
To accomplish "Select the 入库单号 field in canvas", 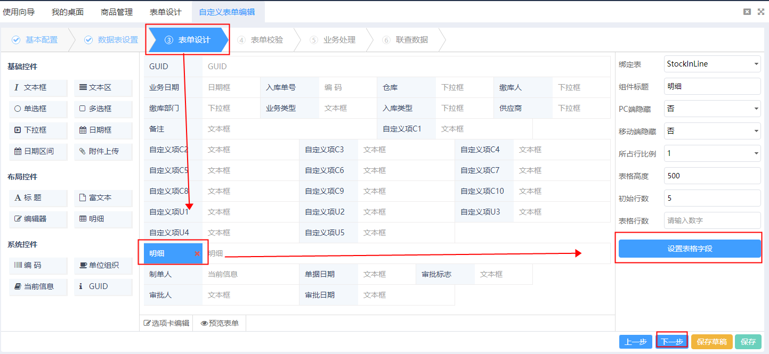I will tap(319, 87).
